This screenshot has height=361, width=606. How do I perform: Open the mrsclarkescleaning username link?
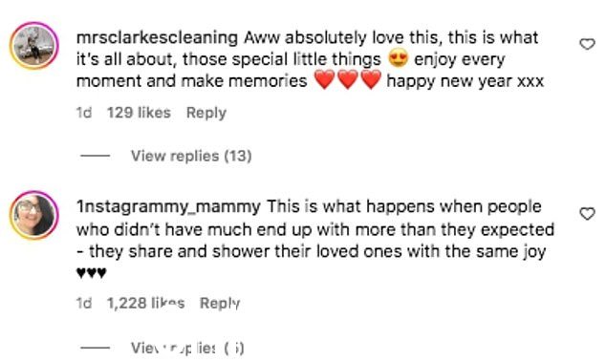(157, 38)
